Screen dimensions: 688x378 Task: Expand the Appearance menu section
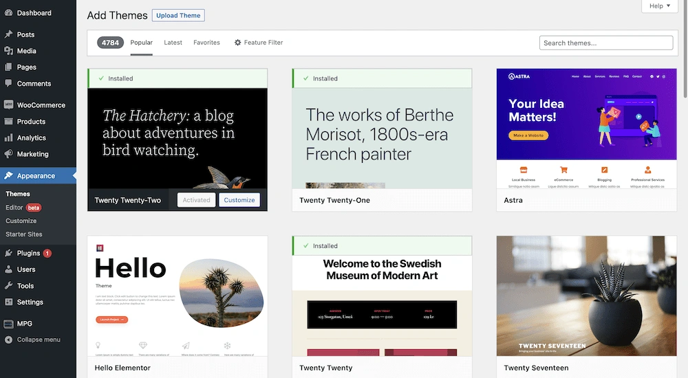(36, 176)
